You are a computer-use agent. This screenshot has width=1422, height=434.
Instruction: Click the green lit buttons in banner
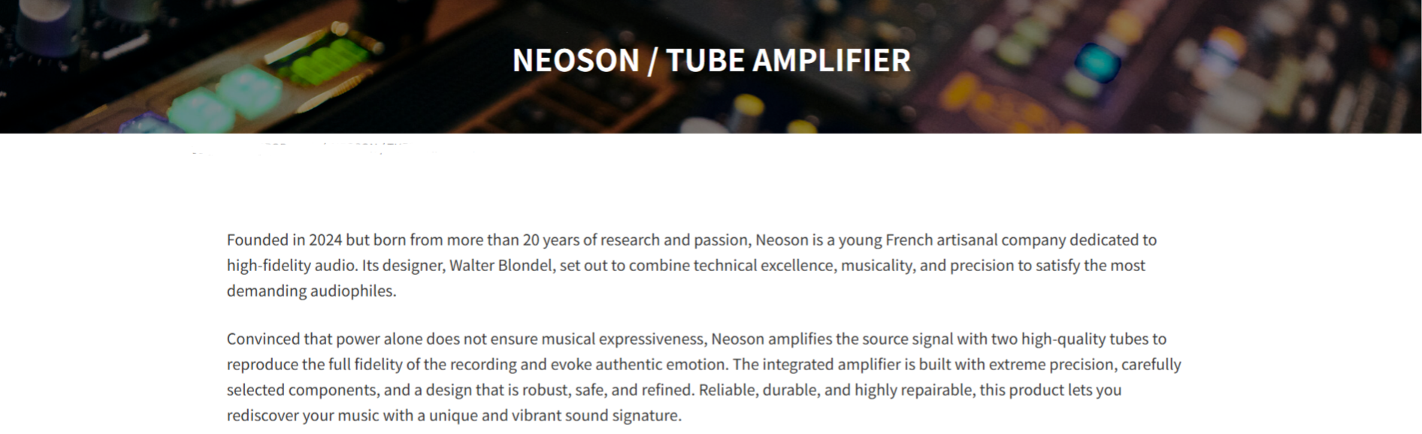tap(325, 62)
